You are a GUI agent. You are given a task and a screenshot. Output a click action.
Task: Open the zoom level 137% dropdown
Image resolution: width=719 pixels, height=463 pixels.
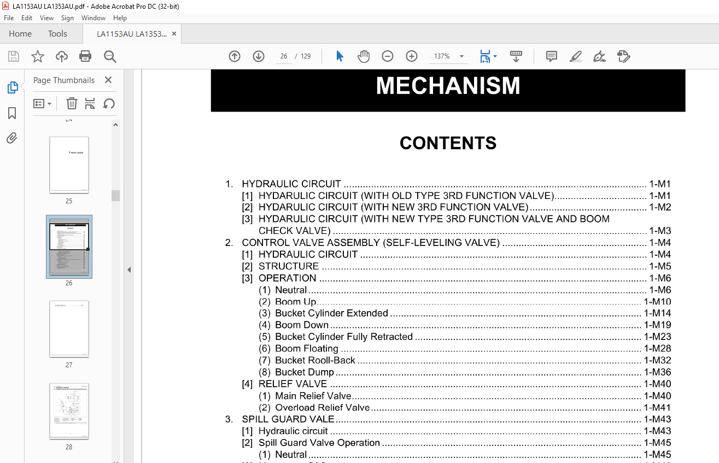coord(461,56)
